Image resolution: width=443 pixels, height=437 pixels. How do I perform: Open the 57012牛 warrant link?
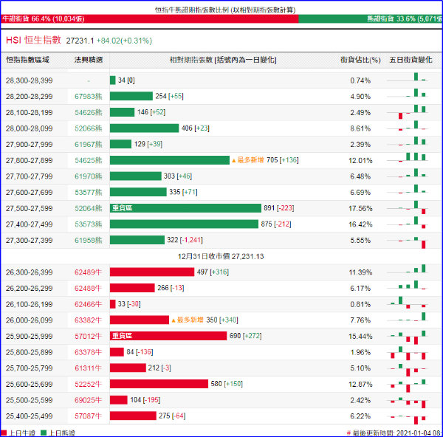tap(88, 336)
